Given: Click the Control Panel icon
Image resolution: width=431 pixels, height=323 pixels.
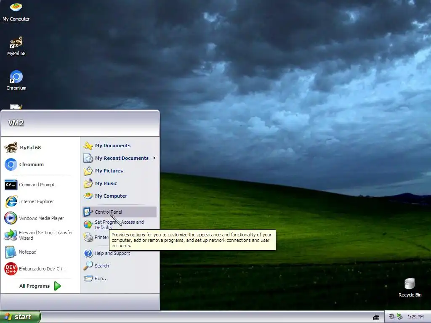Looking at the screenshot, I should (x=88, y=212).
